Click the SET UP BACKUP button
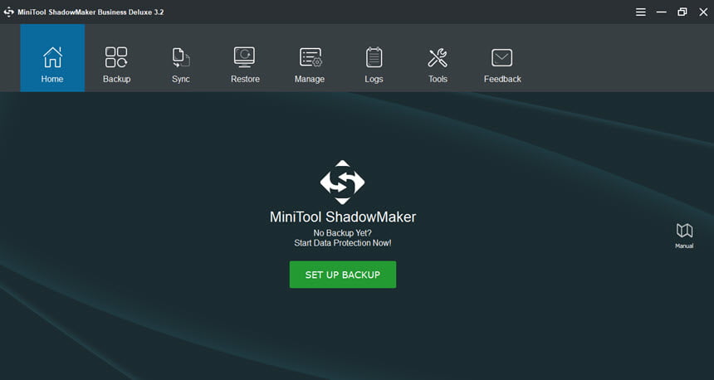This screenshot has height=380, width=714. coord(343,275)
